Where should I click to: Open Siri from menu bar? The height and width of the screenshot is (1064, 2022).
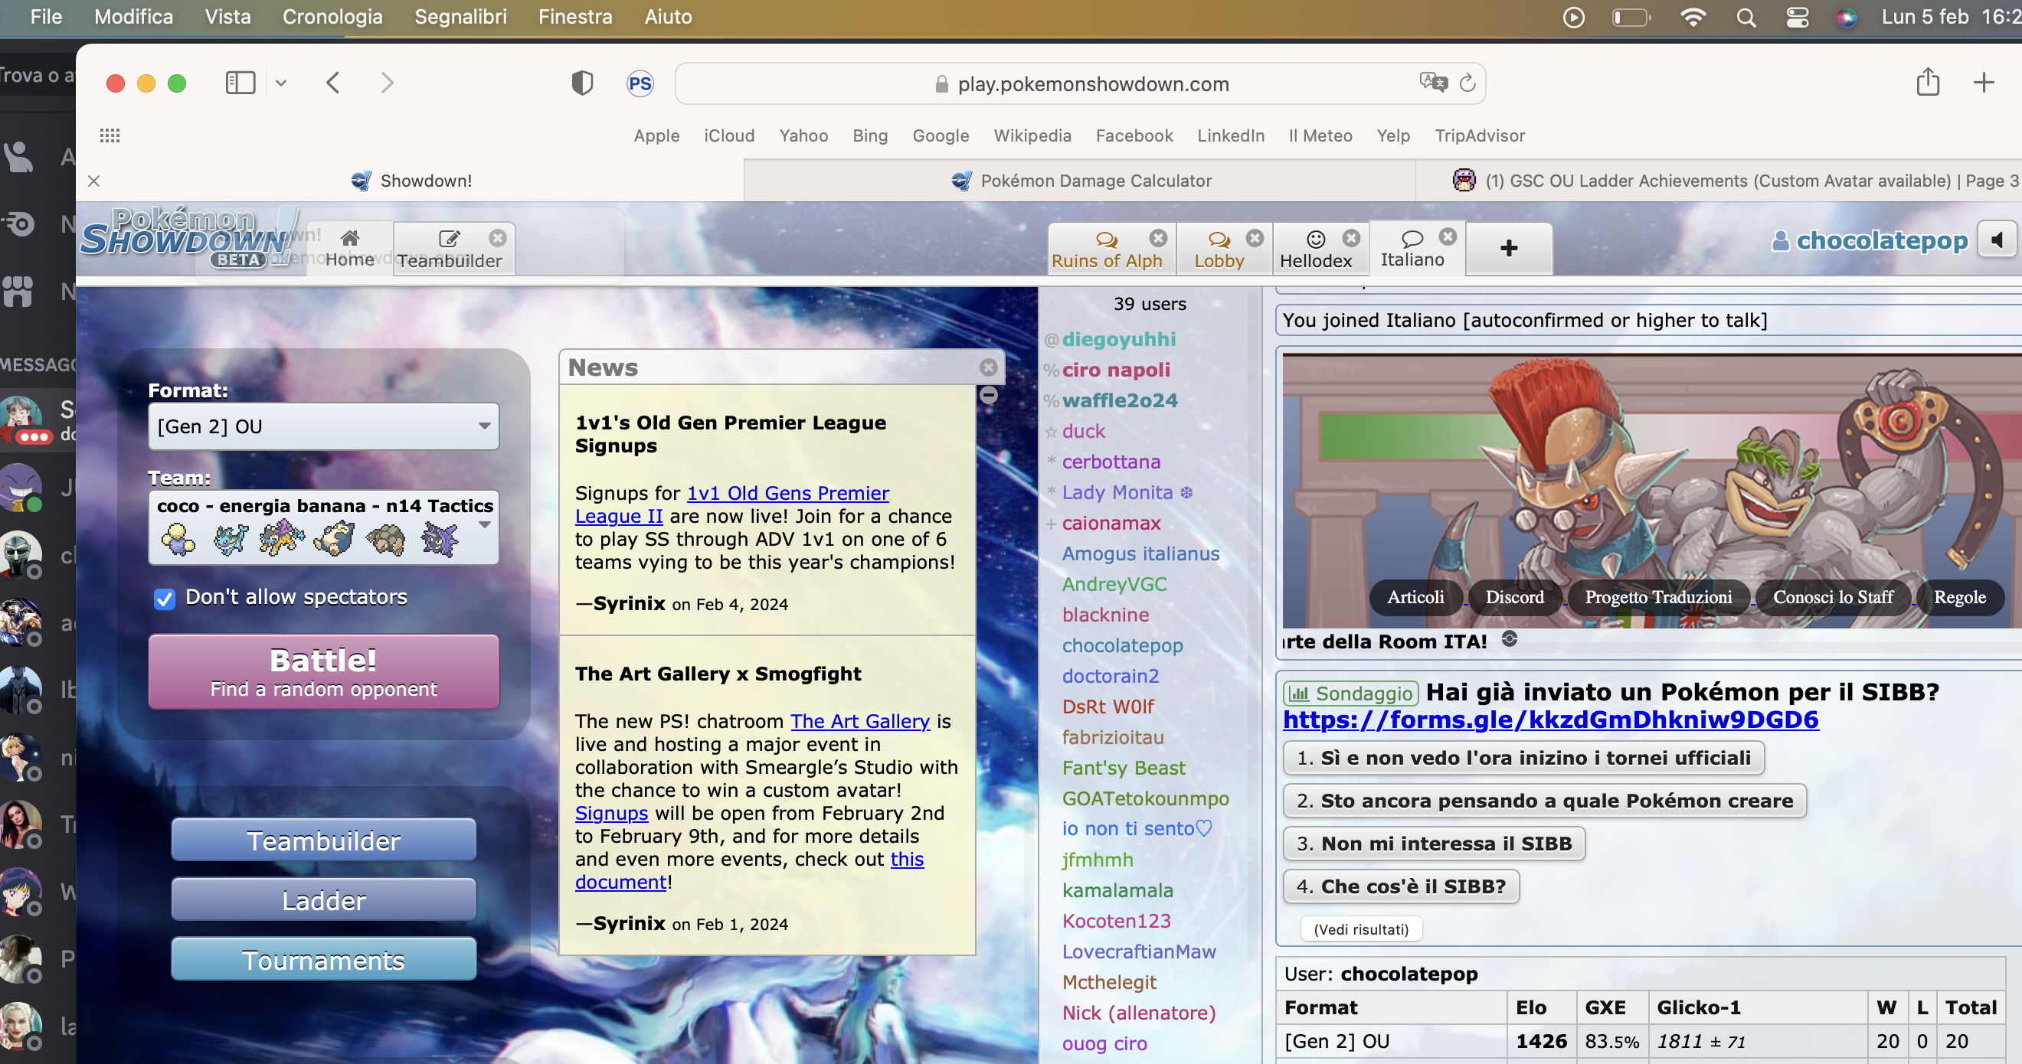1846,18
